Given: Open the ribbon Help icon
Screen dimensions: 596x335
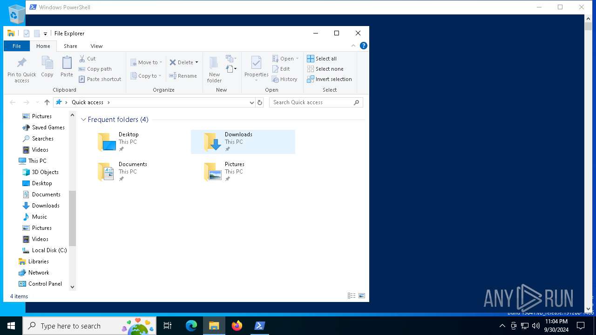Looking at the screenshot, I should click(x=364, y=46).
